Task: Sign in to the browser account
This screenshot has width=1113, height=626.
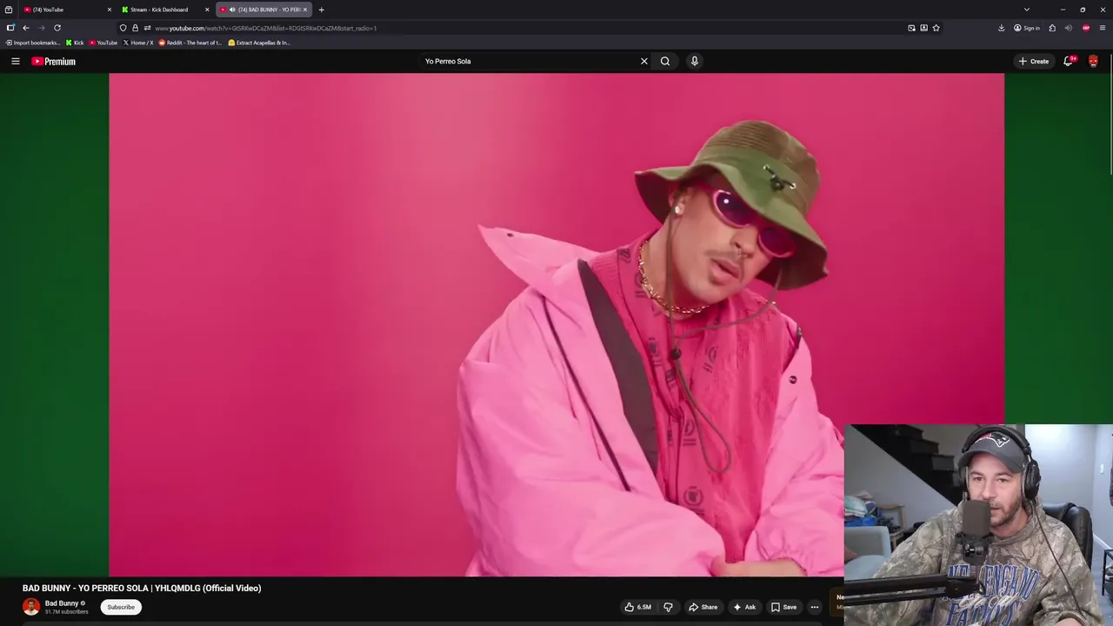Action: pyautogui.click(x=1027, y=28)
